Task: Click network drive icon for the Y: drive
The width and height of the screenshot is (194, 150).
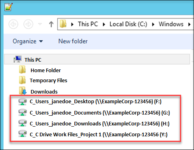Action: click(23, 133)
